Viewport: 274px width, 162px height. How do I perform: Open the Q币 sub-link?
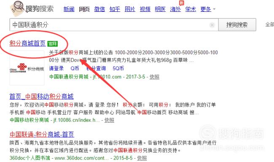(x=75, y=68)
